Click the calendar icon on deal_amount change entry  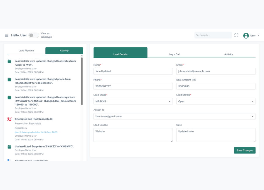(9, 97)
